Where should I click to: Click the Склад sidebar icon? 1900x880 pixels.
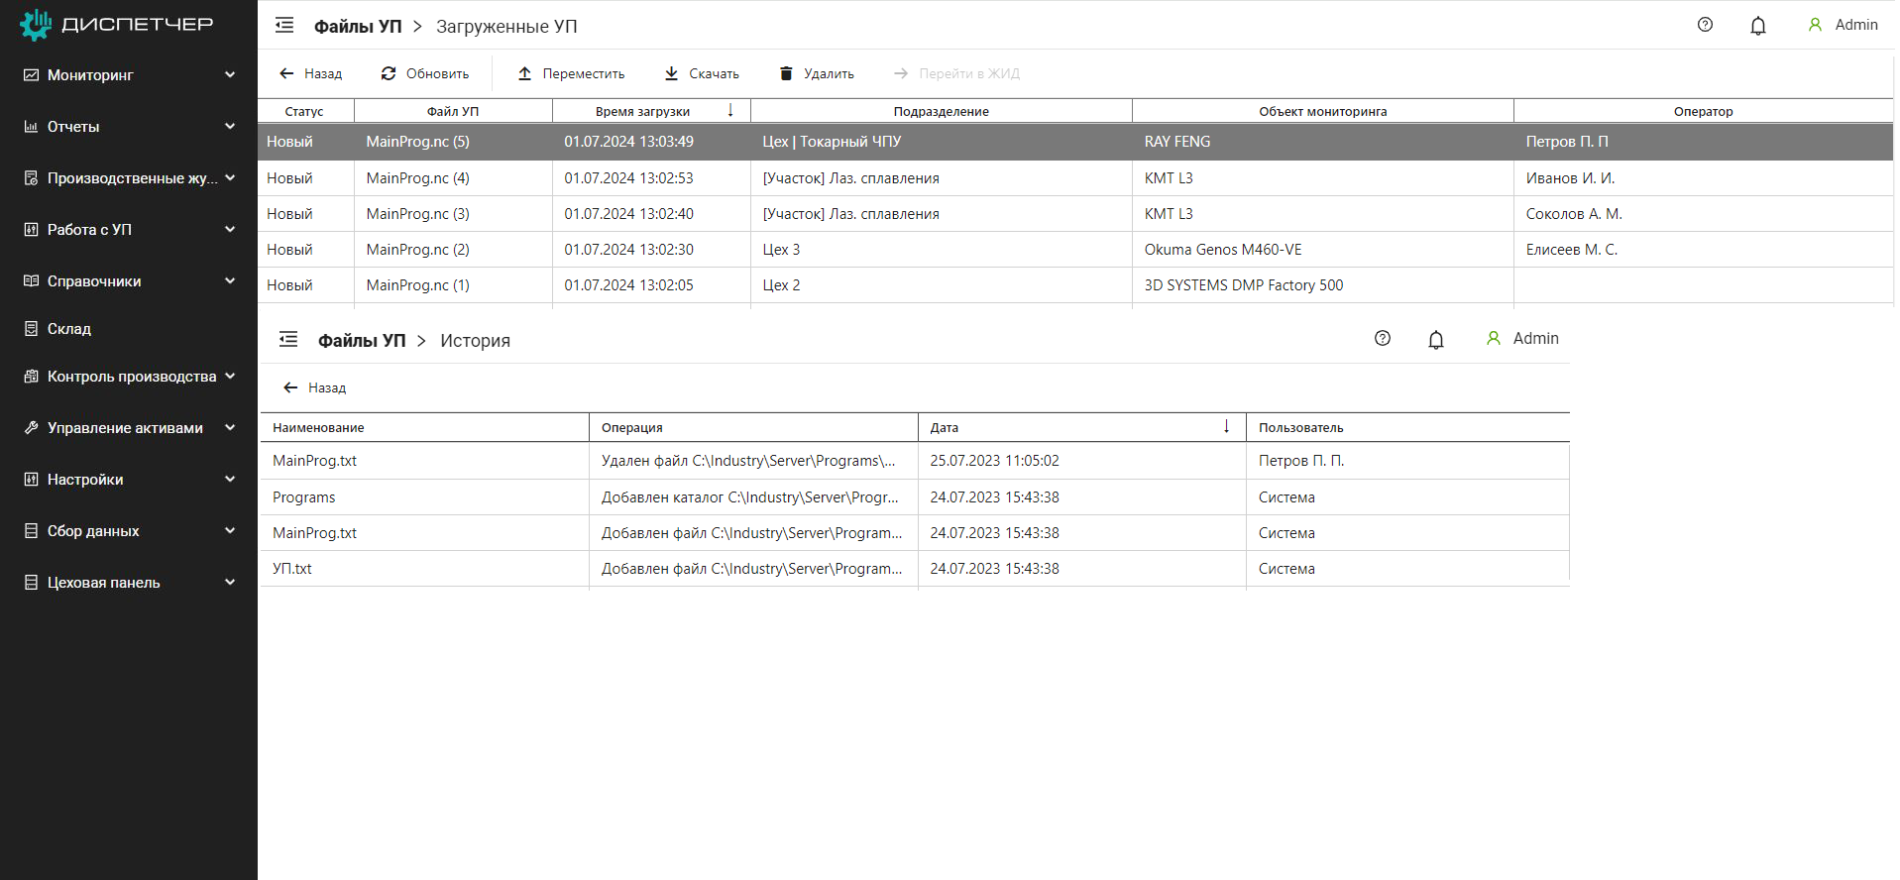(x=31, y=329)
